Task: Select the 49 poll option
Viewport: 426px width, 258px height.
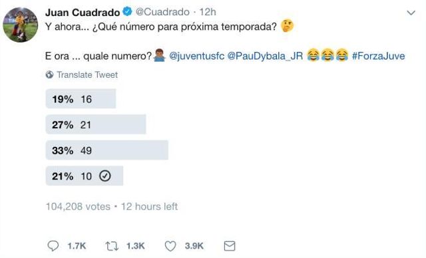Action: 106,150
